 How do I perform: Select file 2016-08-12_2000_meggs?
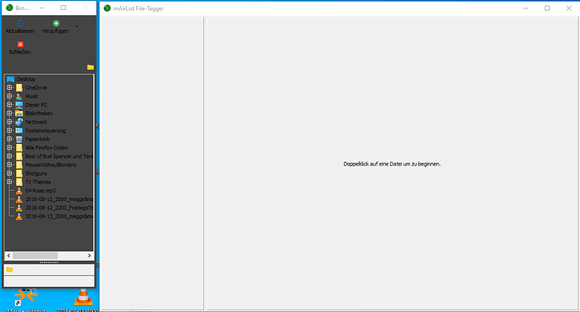[x=59, y=199]
